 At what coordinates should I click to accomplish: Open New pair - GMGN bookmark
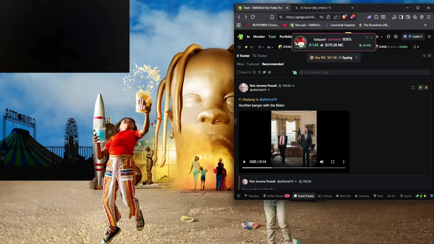tap(305, 25)
